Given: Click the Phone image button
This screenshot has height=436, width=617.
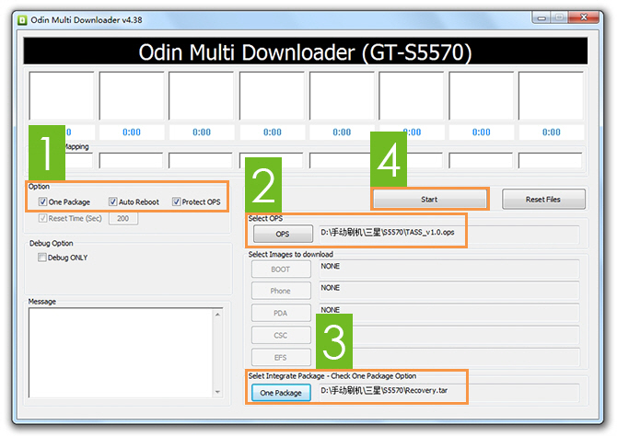Looking at the screenshot, I should 281,291.
